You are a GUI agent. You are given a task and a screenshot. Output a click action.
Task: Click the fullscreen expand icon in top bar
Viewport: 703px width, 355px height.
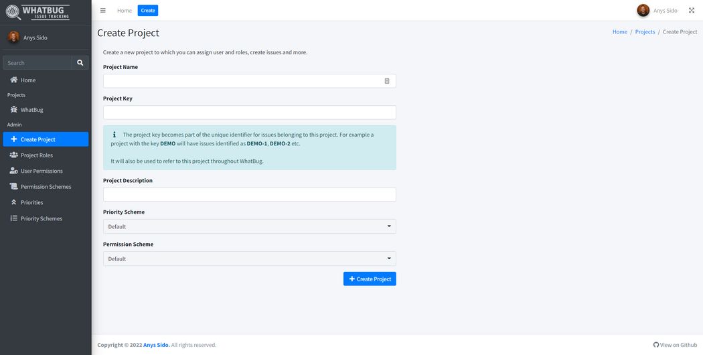tap(692, 11)
